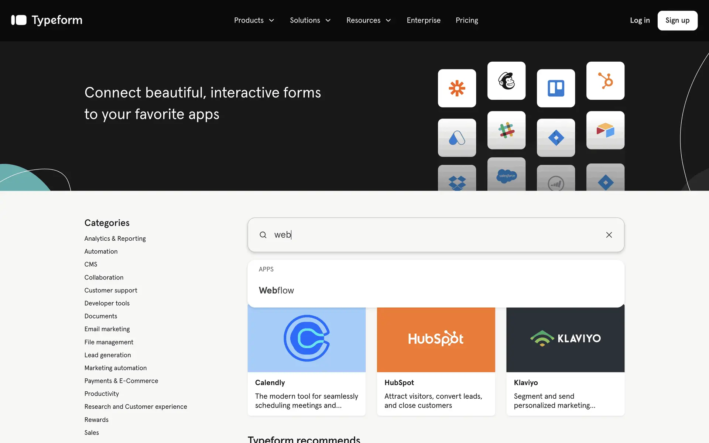Click the Zapier app icon tile
709x443 pixels.
tap(457, 88)
